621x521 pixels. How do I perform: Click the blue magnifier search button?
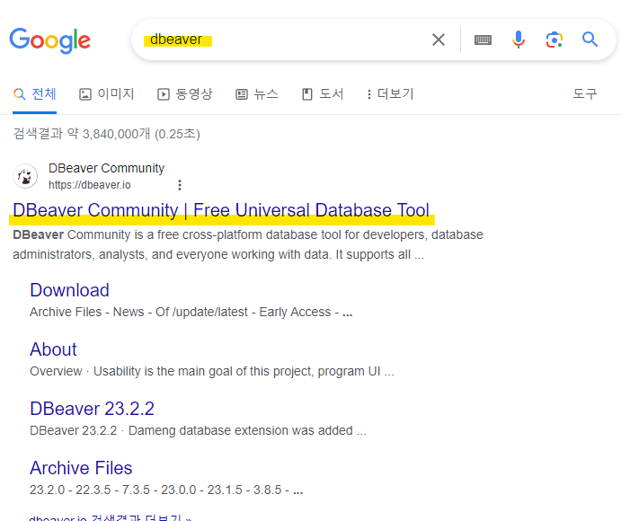[590, 40]
